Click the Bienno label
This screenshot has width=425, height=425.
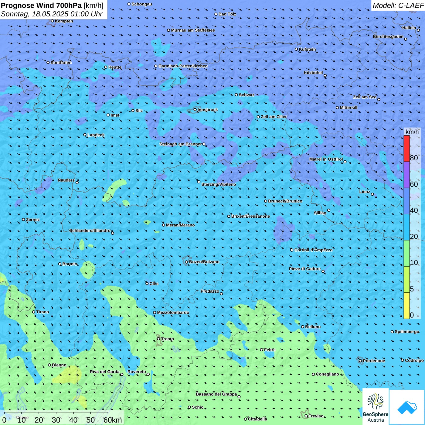[59, 365]
